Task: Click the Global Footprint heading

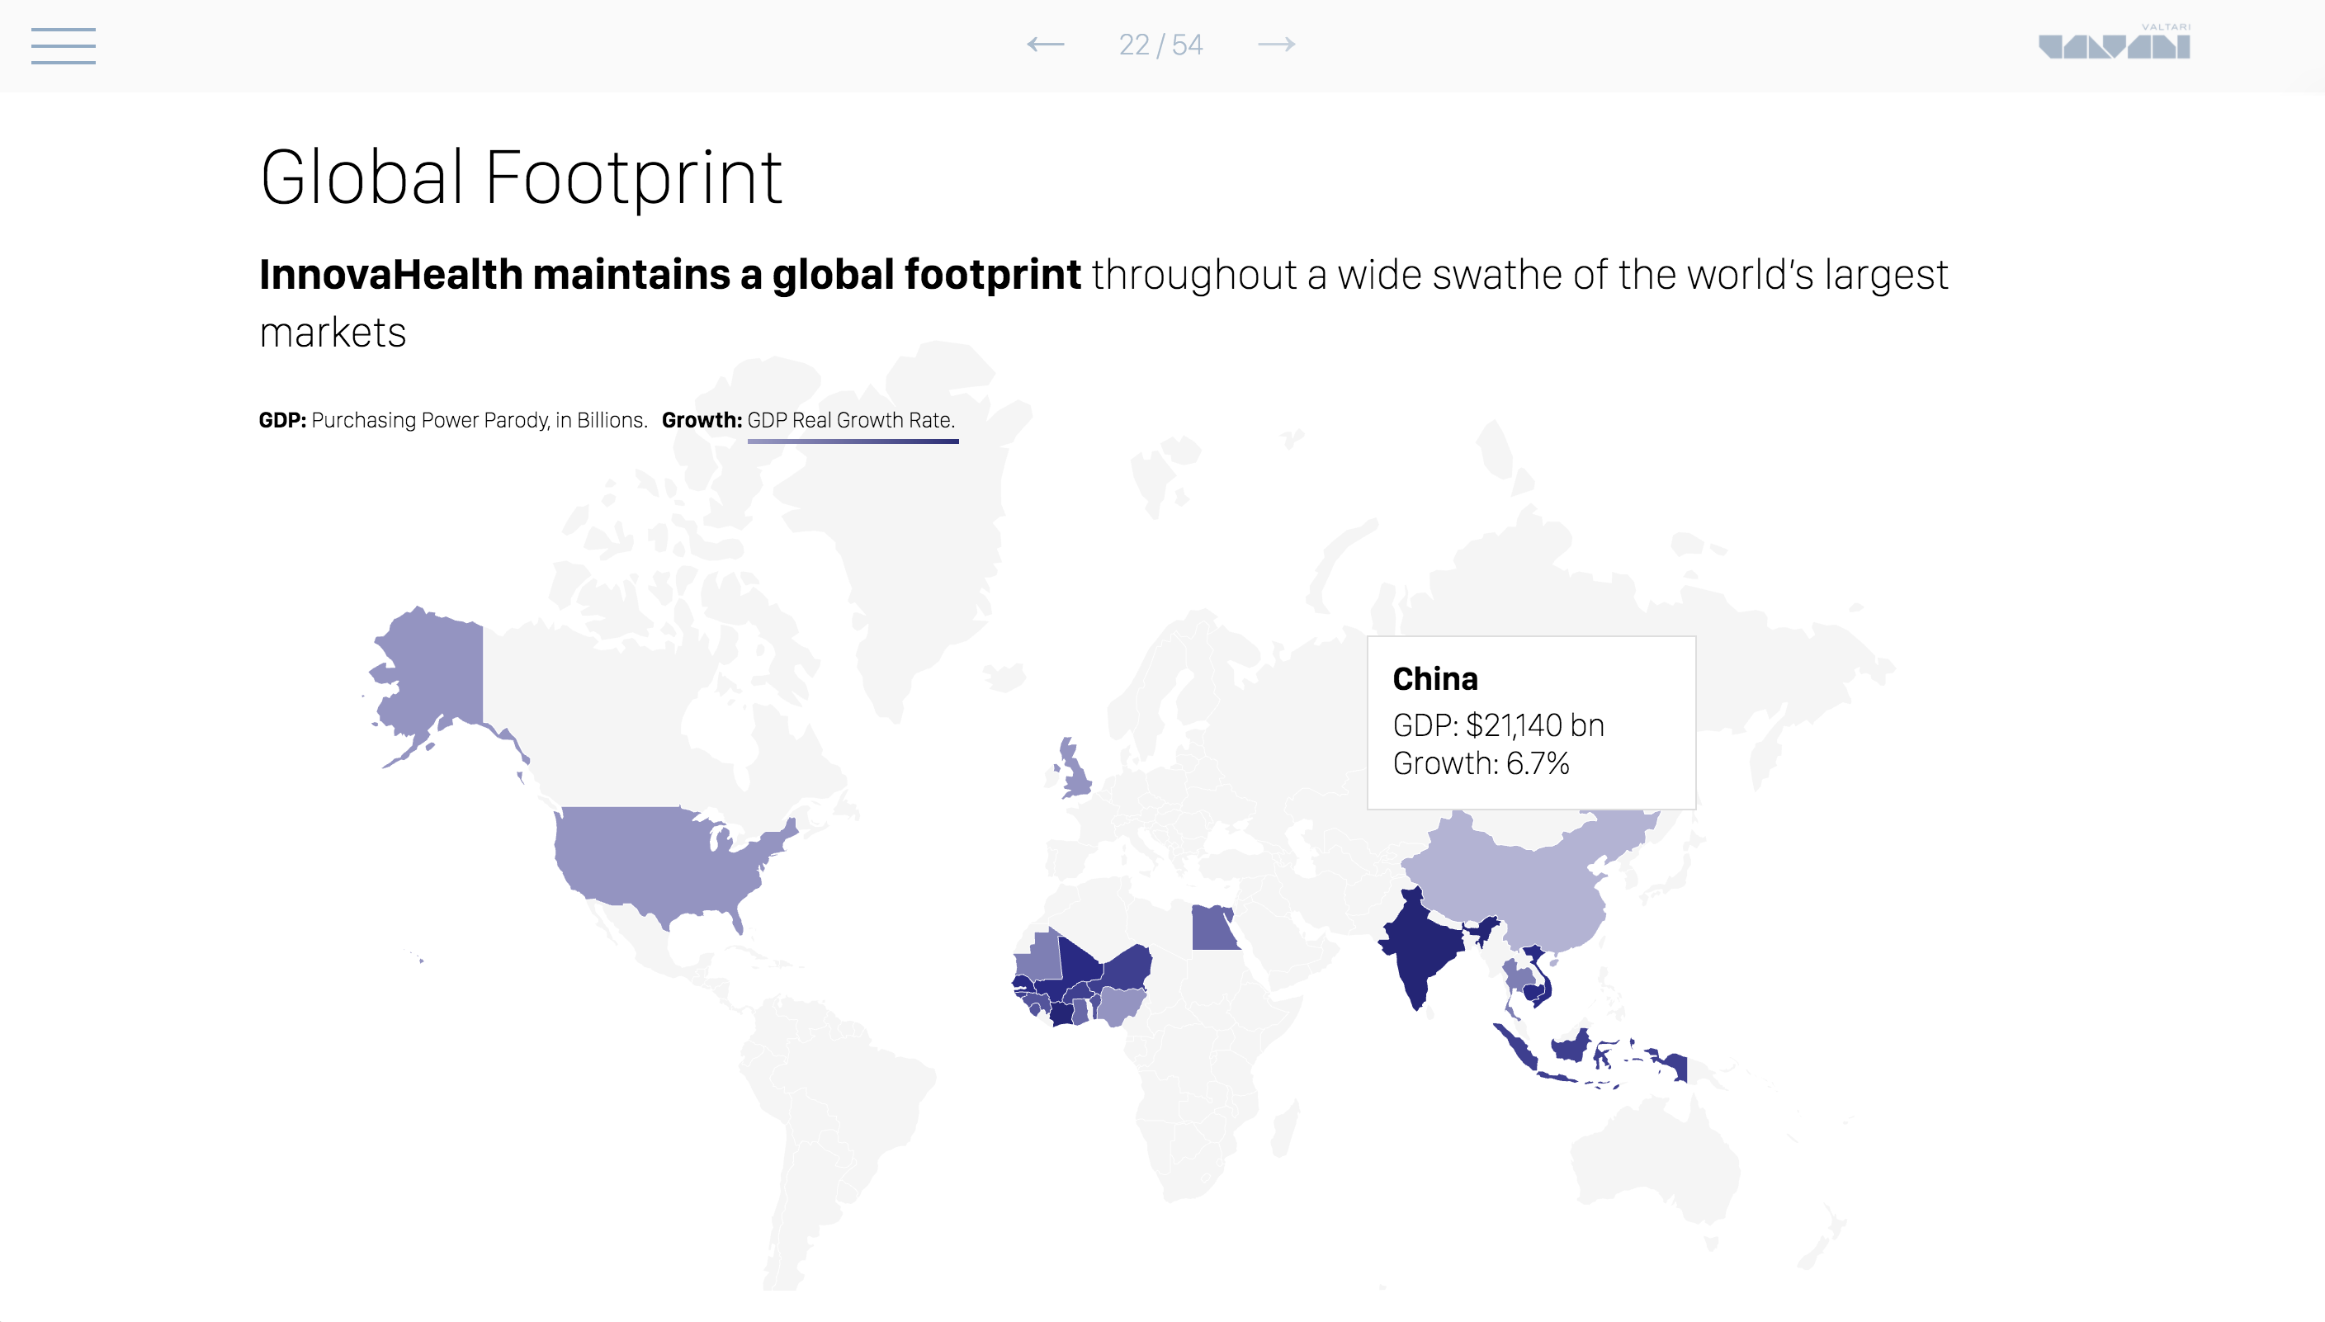Action: (520, 177)
